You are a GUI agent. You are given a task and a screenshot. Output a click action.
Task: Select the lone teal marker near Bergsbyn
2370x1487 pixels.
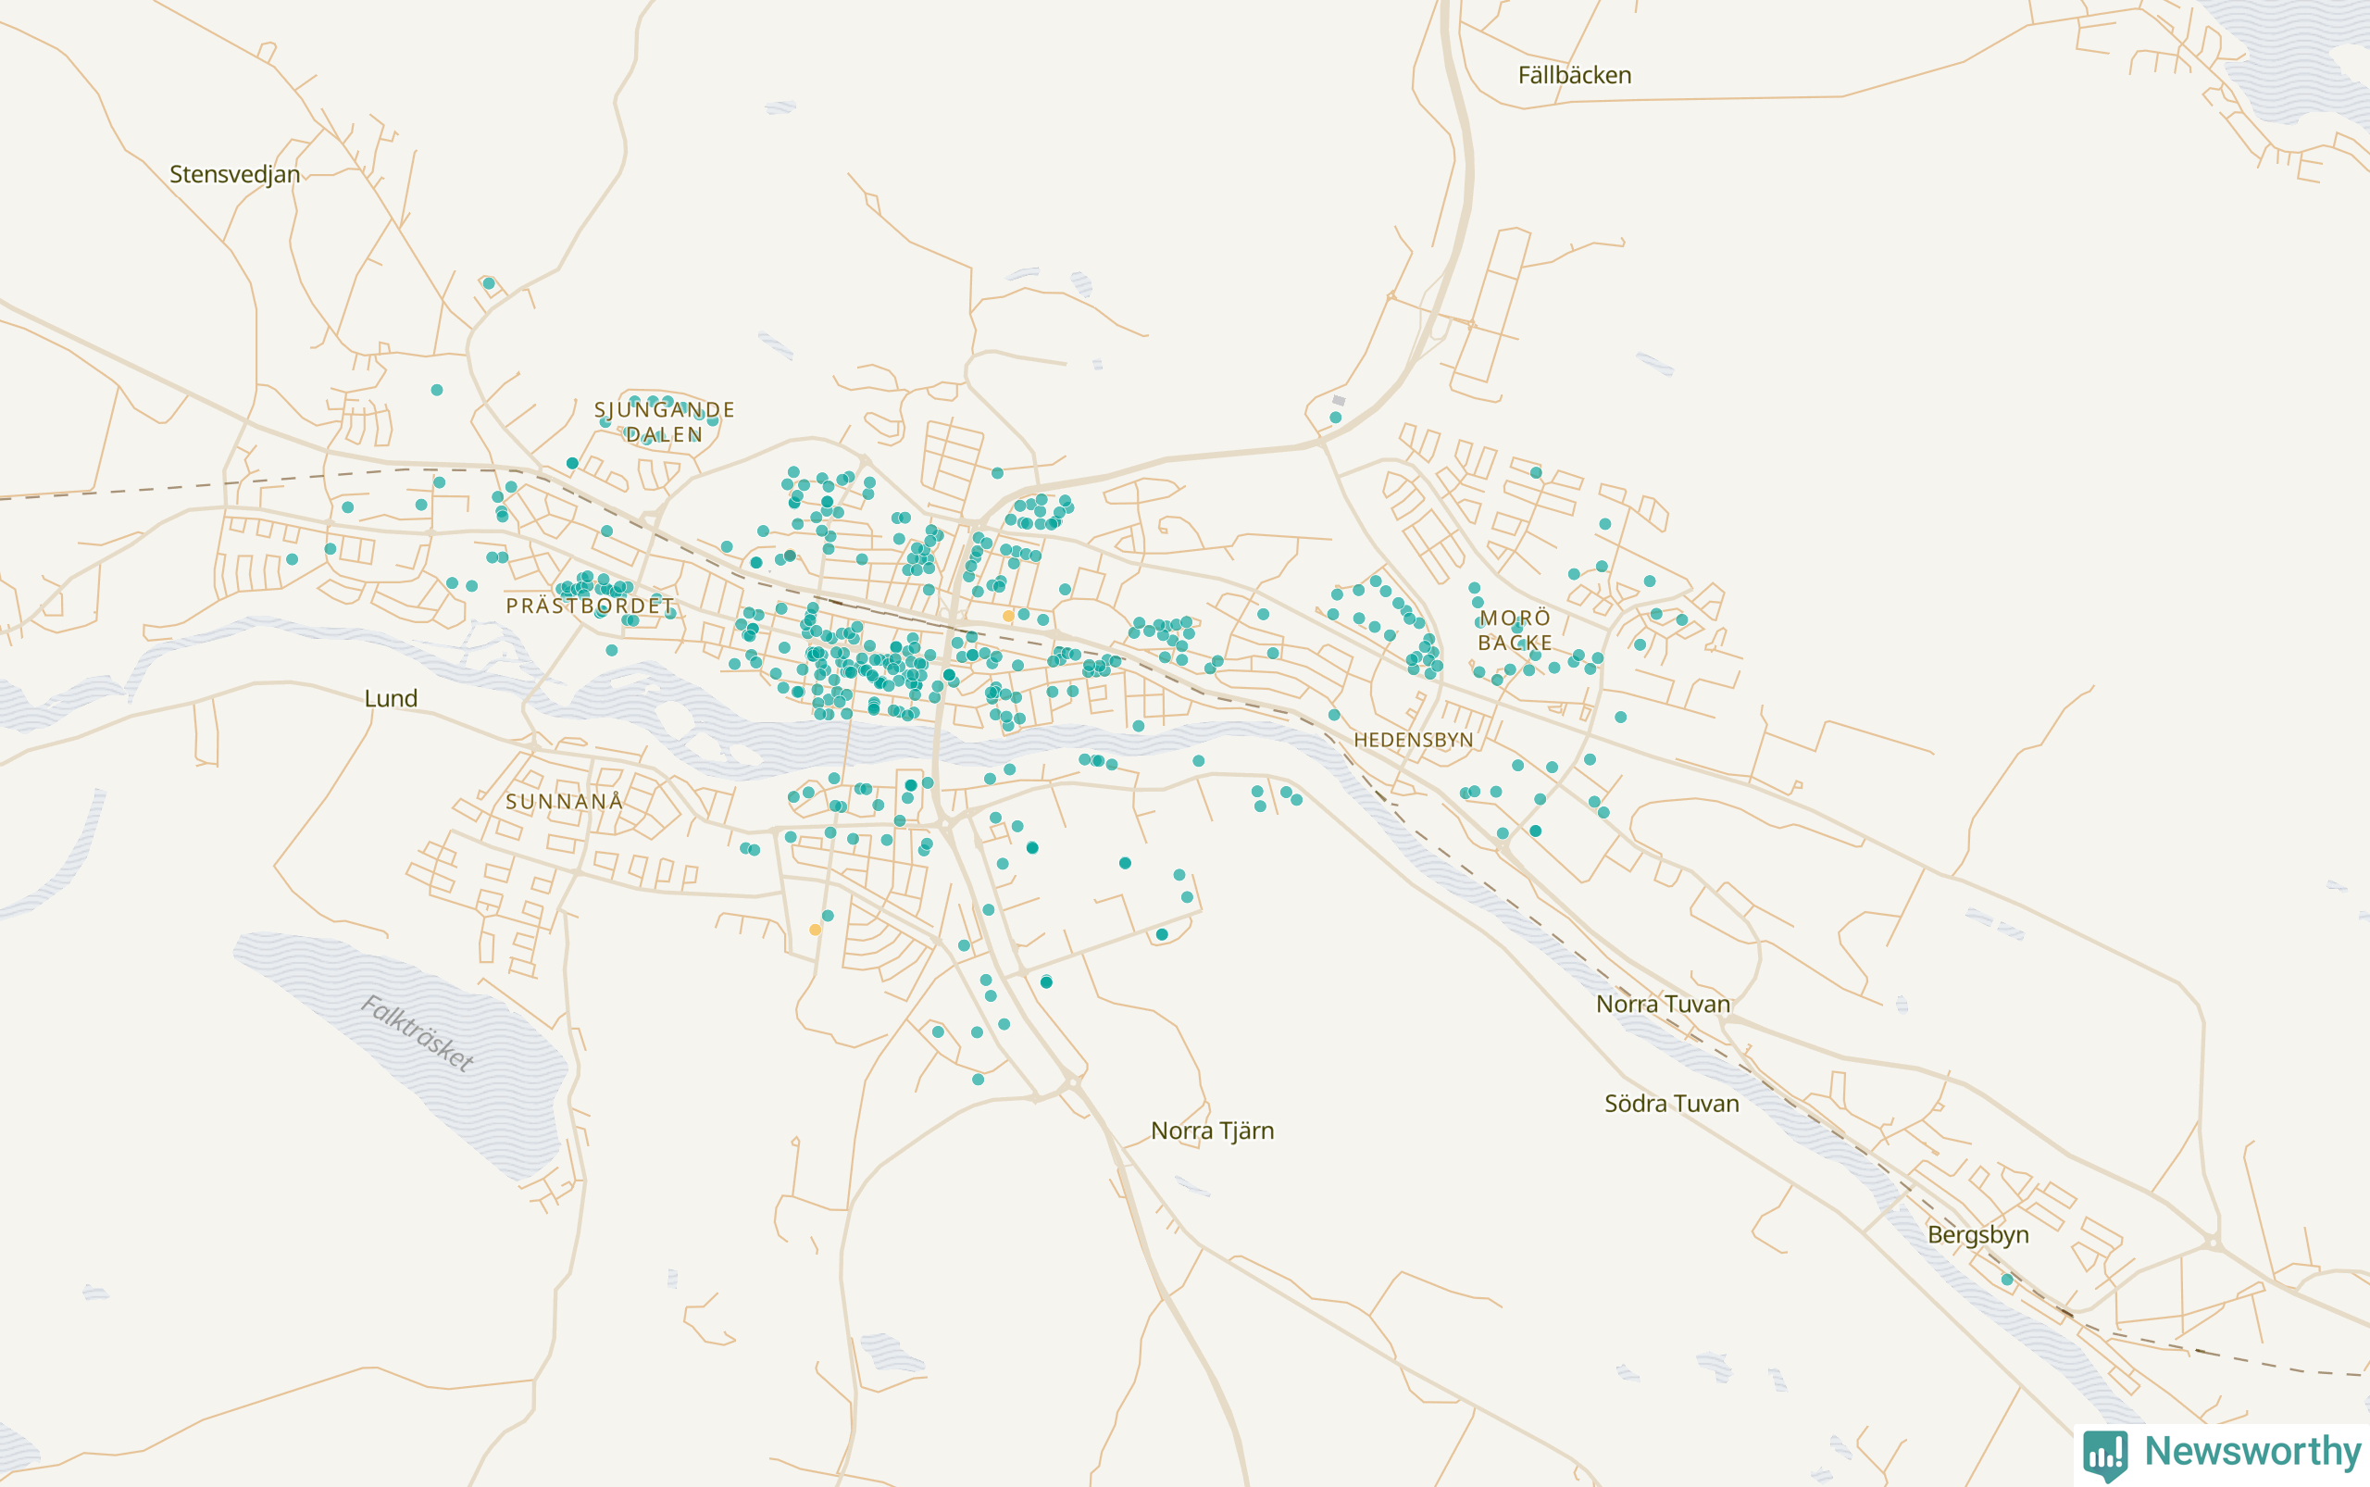click(x=2007, y=1280)
